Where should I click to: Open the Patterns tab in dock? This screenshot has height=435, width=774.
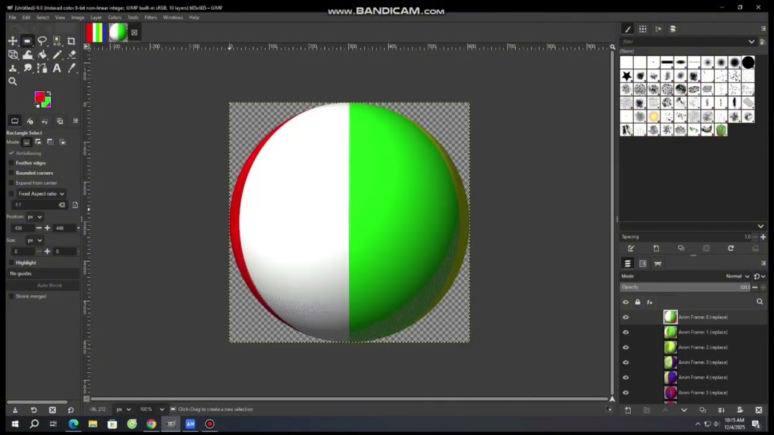tap(643, 29)
